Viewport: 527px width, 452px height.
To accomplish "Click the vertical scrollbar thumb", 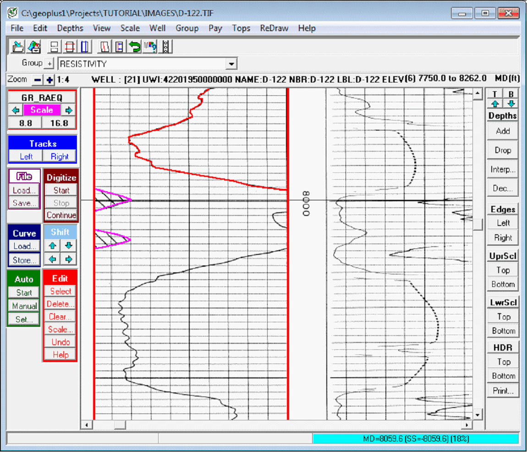I will 478,224.
